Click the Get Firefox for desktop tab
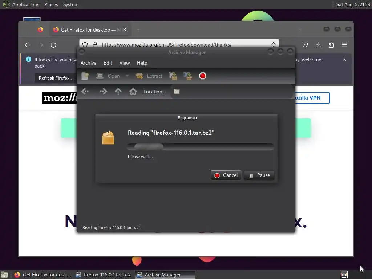The image size is (372, 279). (90, 30)
